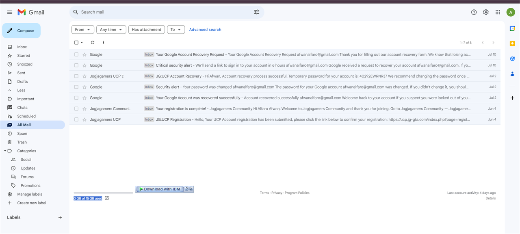Star the Critical security alert email

click(x=84, y=65)
